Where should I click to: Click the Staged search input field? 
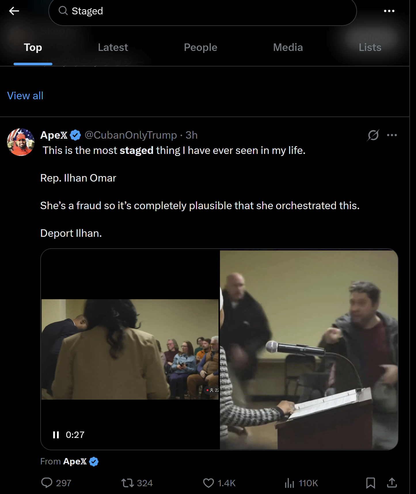click(202, 11)
